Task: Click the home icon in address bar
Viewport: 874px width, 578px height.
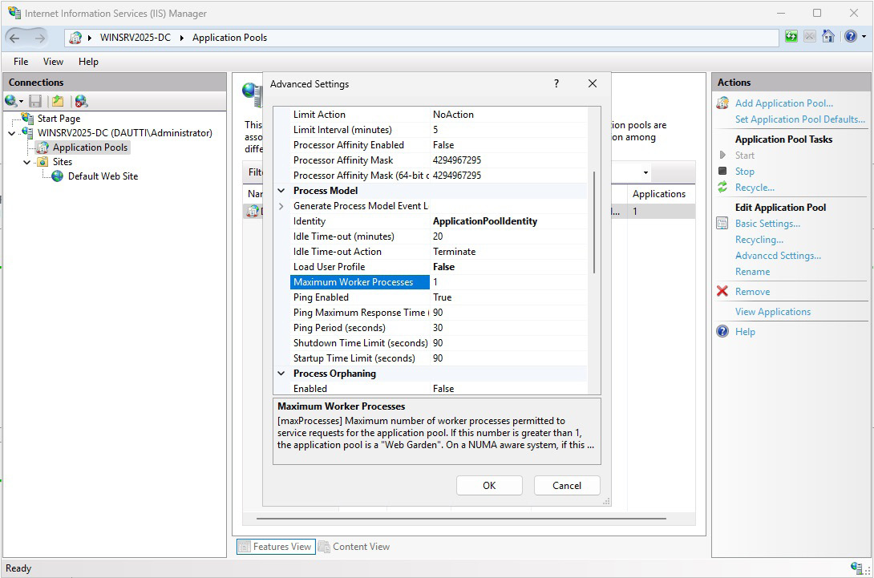Action: (x=828, y=37)
